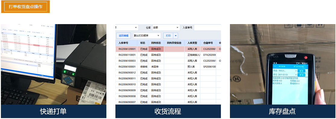Click the SP2006100 storage number cell
Screen dimensions: 336x119
[208, 67]
